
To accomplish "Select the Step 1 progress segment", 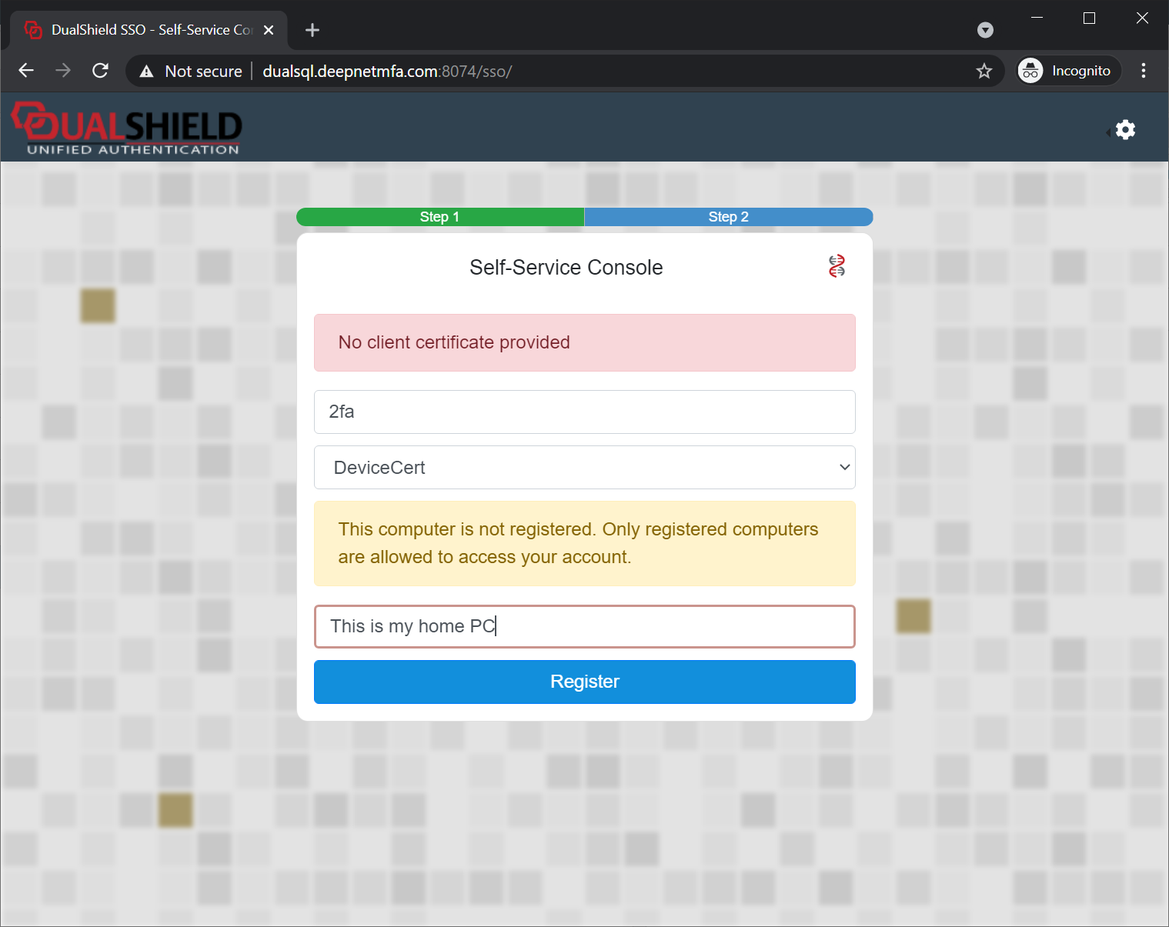I will pos(440,217).
